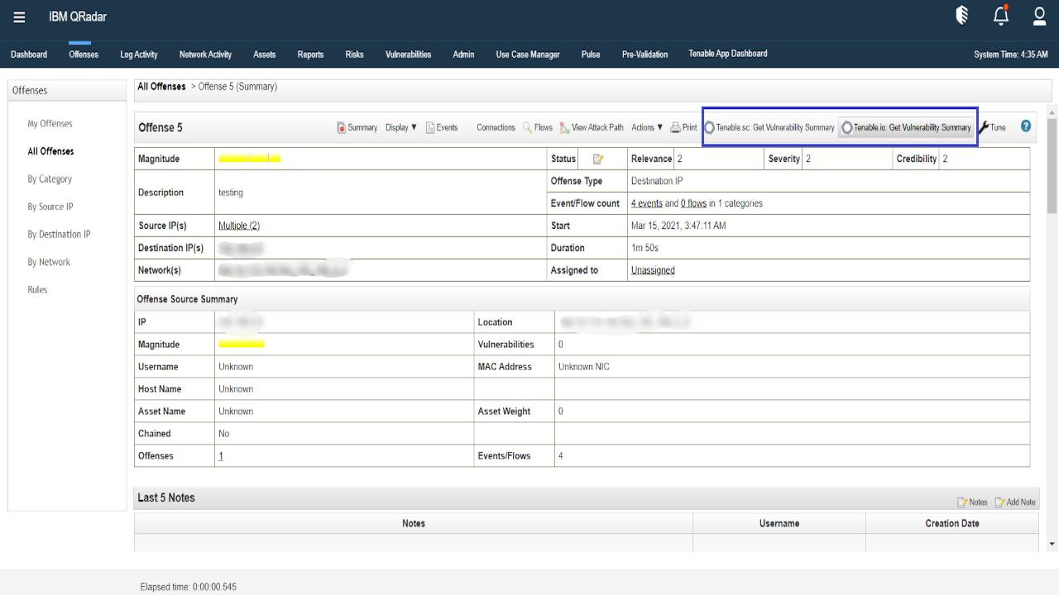Switch to the Log Activity tab
The width and height of the screenshot is (1059, 595).
138,54
